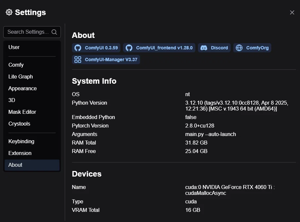Screen dimensions: 300x222
Task: Click the VRAM Total label
Action: [x=85, y=210]
